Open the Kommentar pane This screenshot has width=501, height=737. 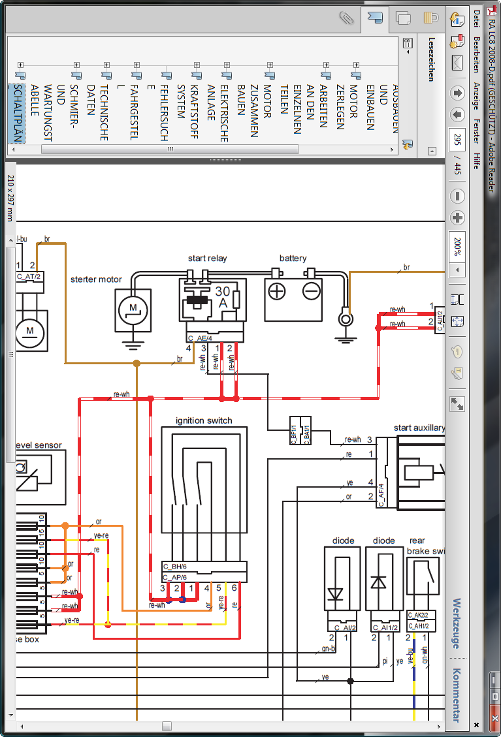click(x=457, y=695)
